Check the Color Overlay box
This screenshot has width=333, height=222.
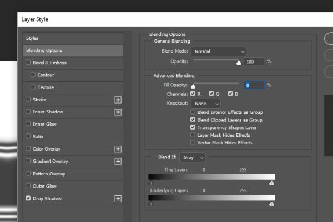tap(28, 148)
